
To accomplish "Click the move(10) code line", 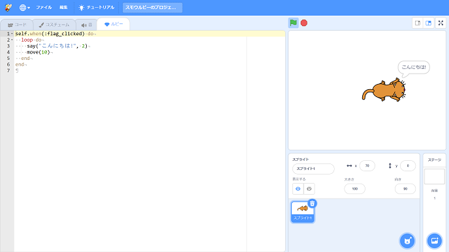I will (39, 52).
